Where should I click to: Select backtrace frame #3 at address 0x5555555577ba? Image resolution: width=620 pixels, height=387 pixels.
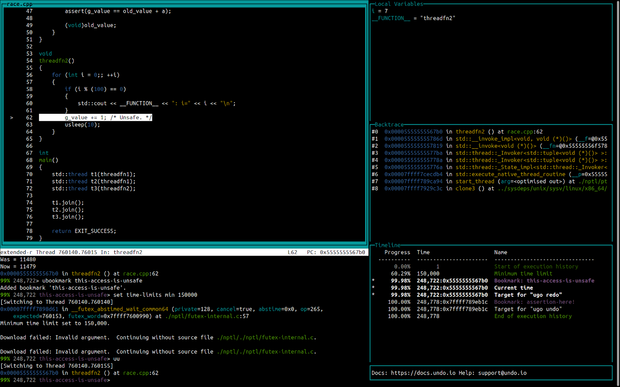(489, 153)
